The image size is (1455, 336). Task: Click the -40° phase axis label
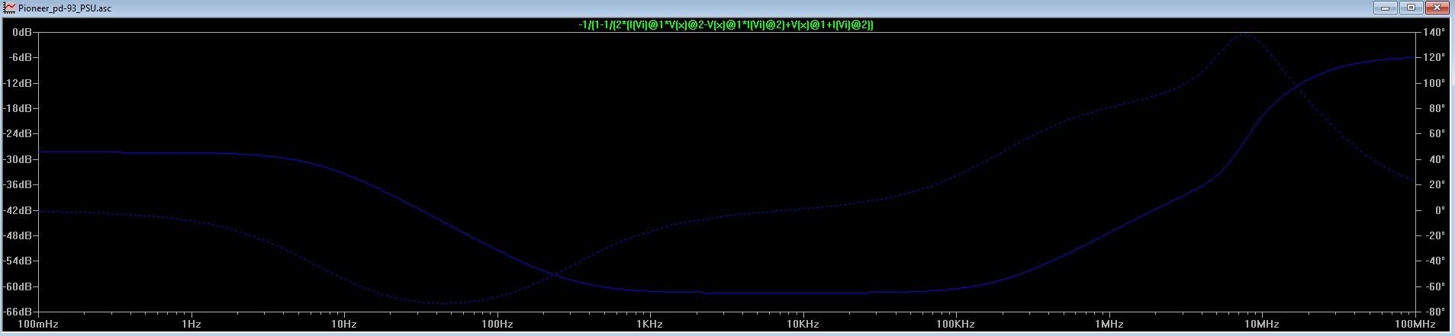[1434, 261]
